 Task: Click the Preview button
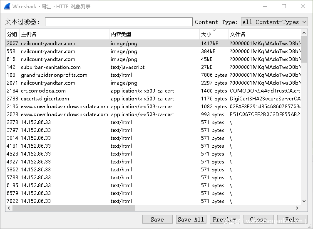[224, 219]
